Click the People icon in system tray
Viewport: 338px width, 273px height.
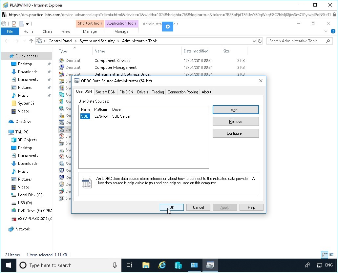pyautogui.click(x=307, y=265)
